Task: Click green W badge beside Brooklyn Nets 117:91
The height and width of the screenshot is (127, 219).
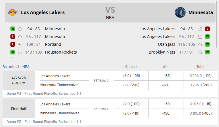Action: click(x=207, y=52)
